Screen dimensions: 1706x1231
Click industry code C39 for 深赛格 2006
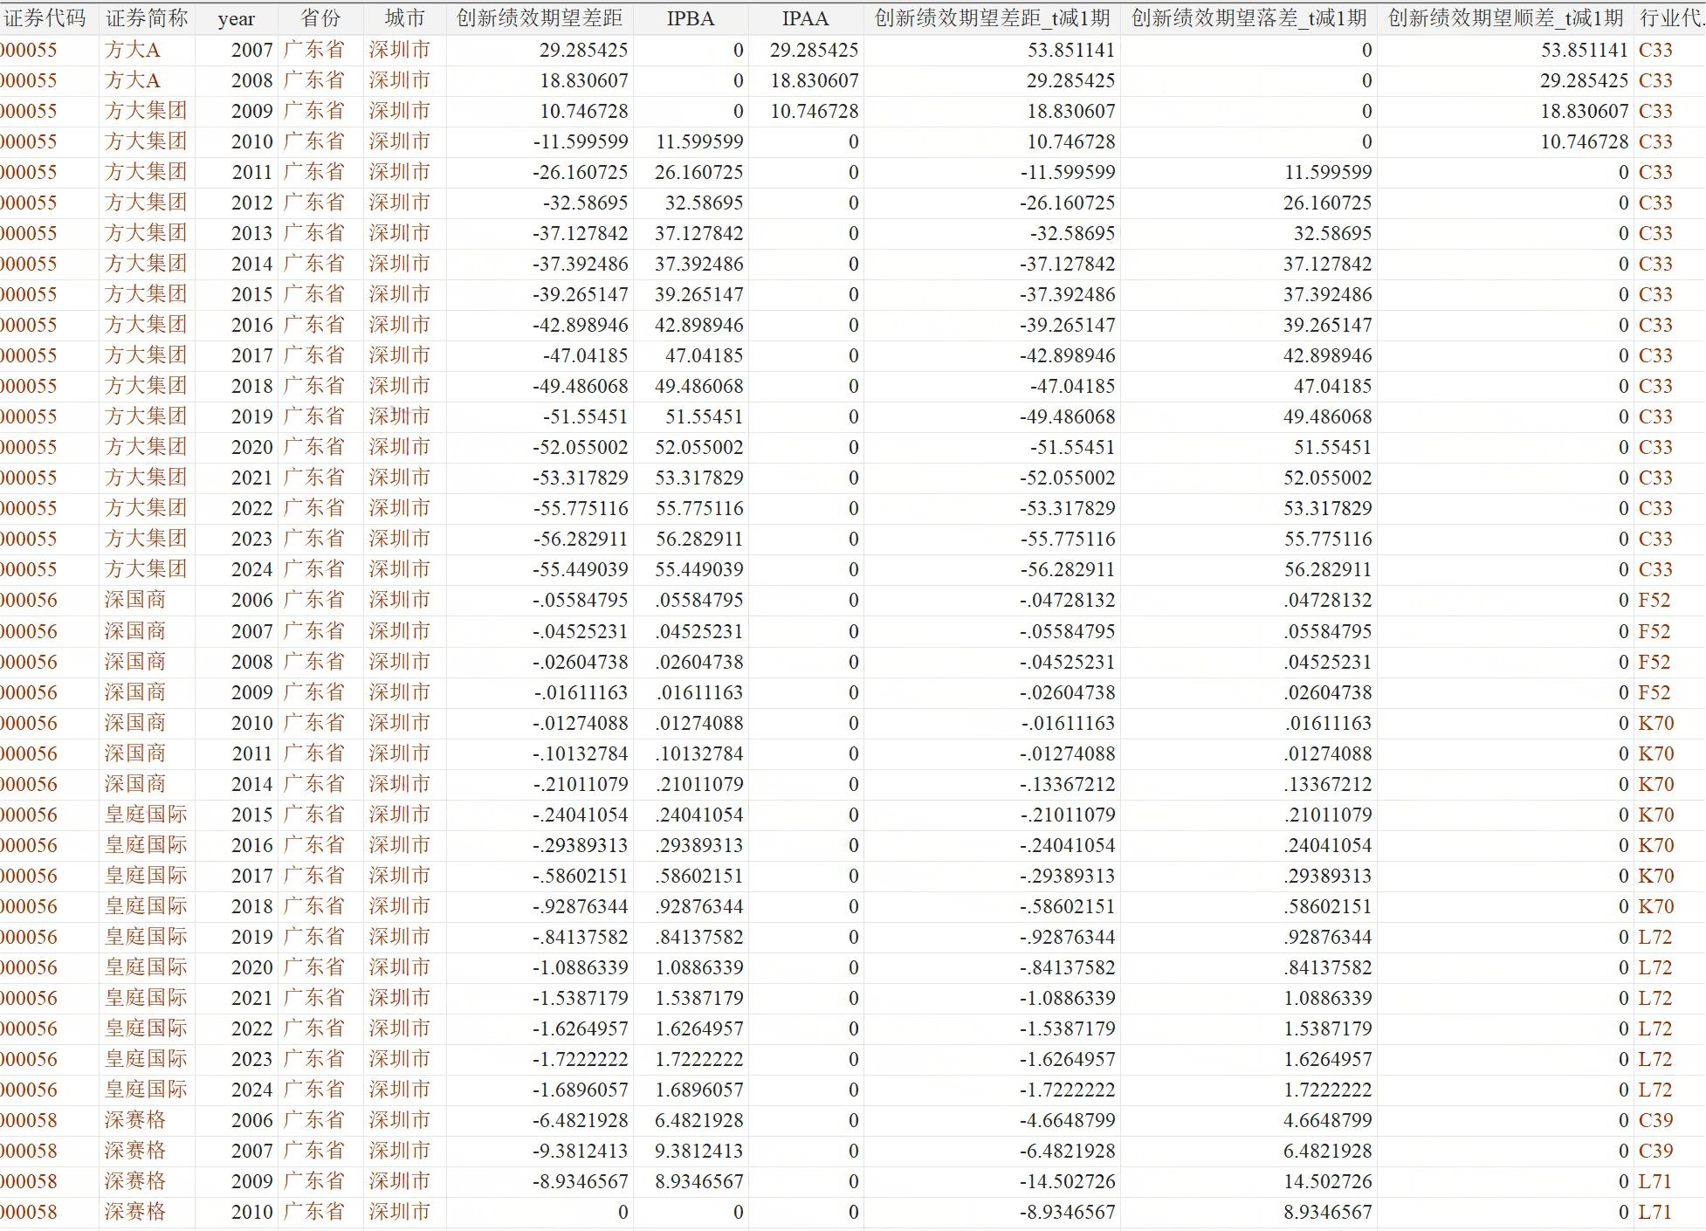1655,1120
